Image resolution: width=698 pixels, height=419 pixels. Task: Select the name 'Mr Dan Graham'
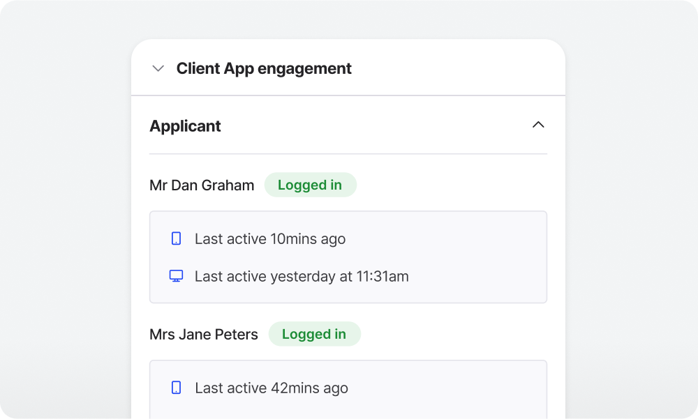click(x=202, y=185)
